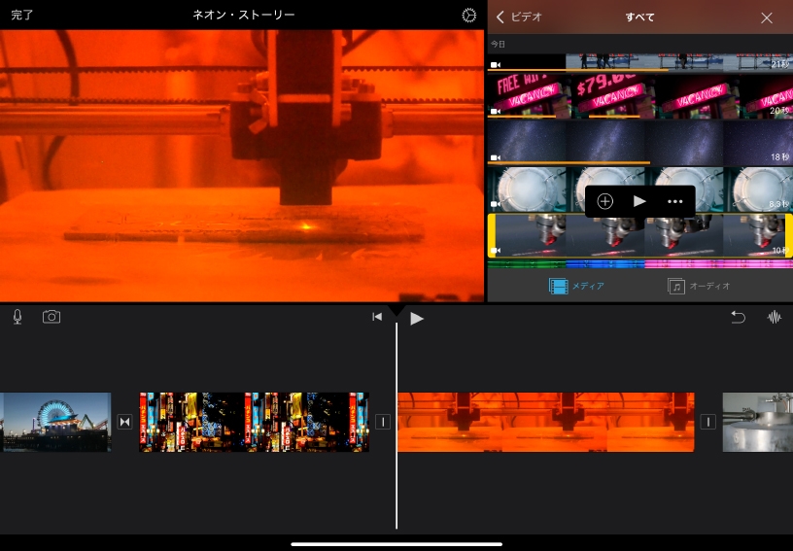Toggle the audio waveform display icon

(x=775, y=317)
